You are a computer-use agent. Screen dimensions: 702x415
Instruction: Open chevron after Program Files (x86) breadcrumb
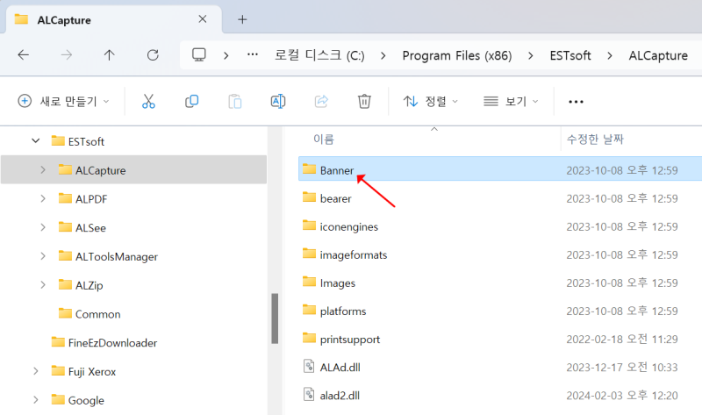coord(531,55)
